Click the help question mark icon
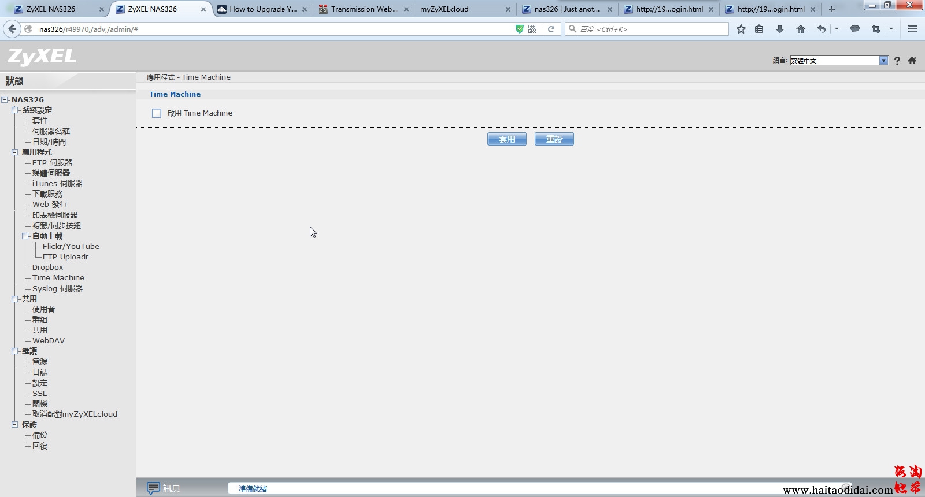The image size is (925, 497). tap(897, 61)
